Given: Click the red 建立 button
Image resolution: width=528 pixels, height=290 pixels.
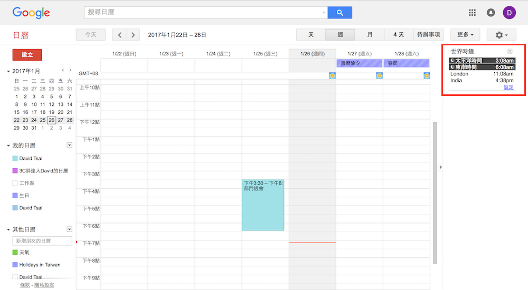Looking at the screenshot, I should 27,55.
